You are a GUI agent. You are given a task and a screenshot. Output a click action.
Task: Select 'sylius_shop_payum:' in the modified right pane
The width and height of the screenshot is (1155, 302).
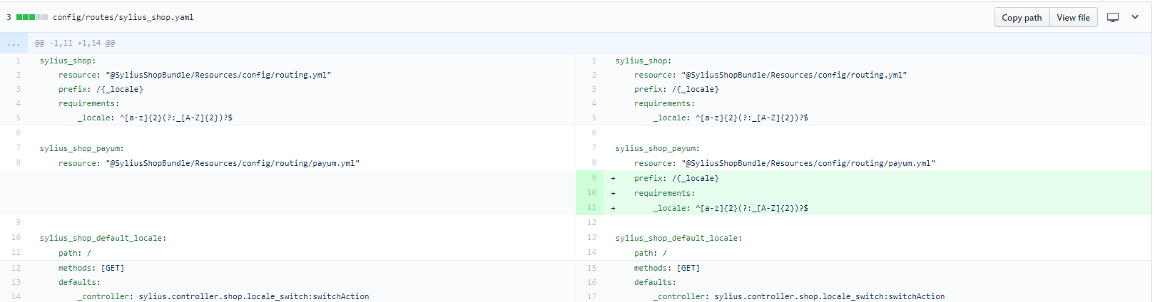click(657, 148)
